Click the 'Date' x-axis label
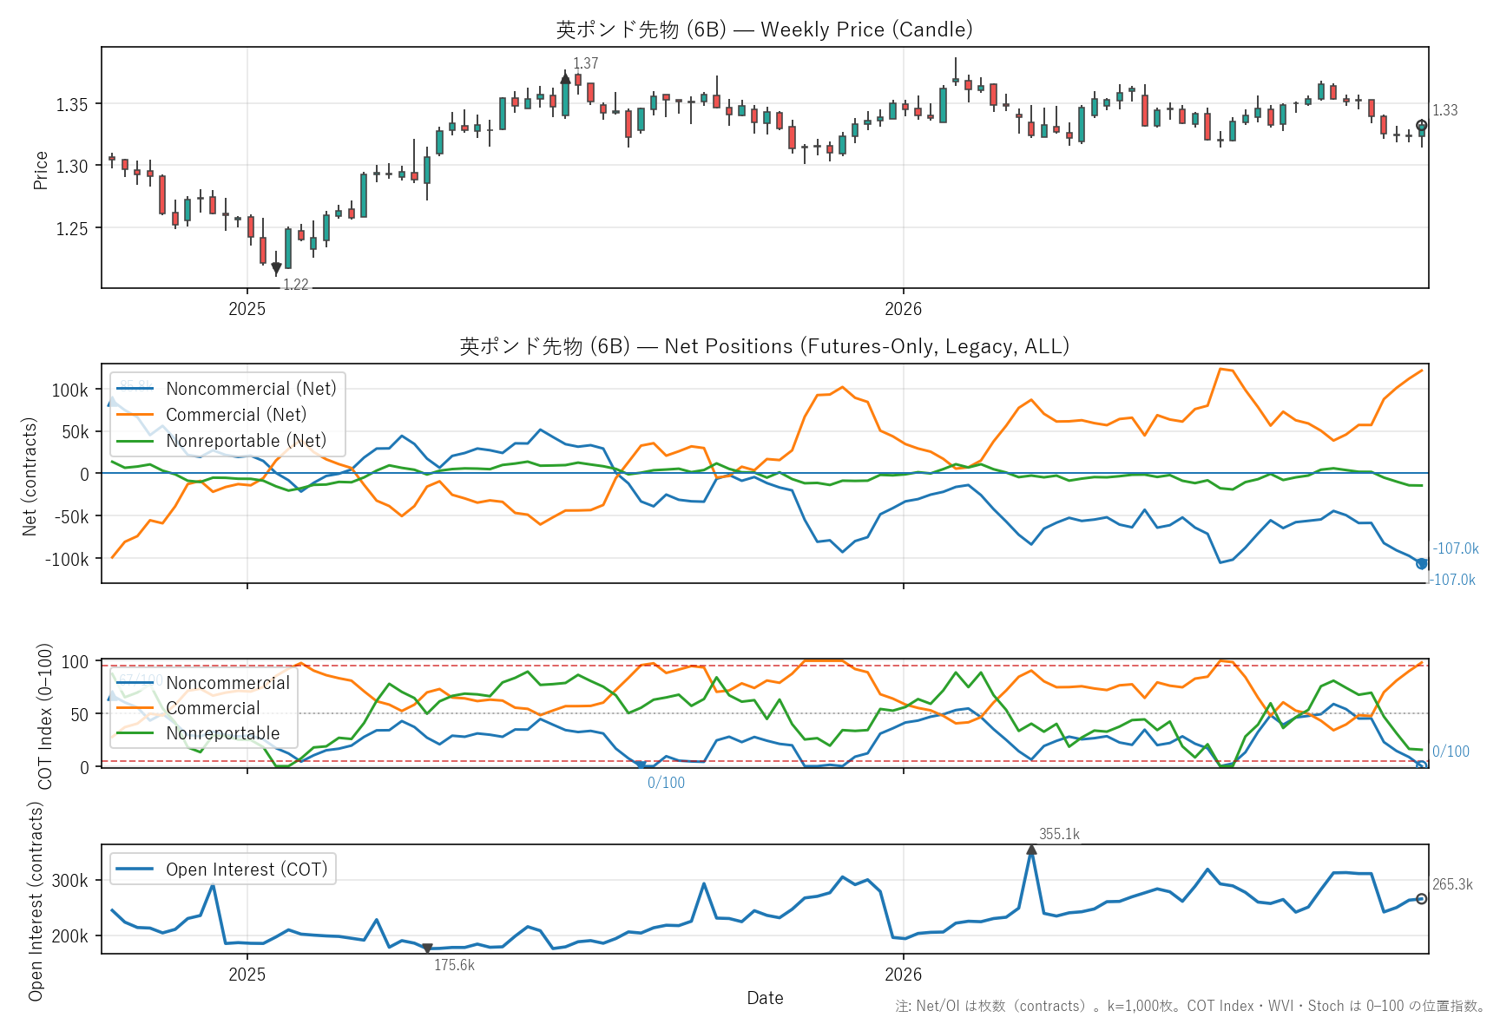Viewport: 1500px width, 1024px height. coord(765,998)
